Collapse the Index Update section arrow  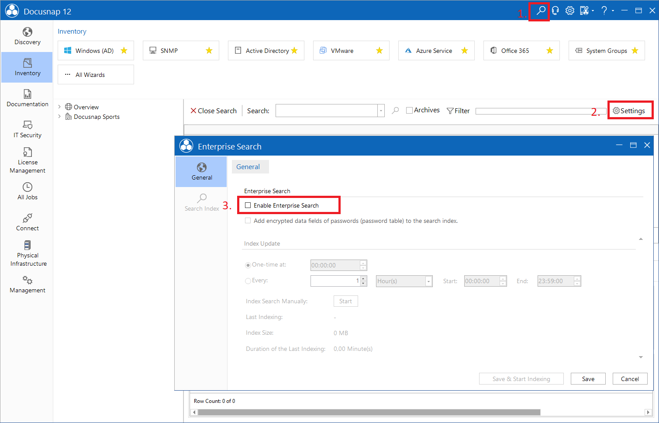tap(641, 239)
